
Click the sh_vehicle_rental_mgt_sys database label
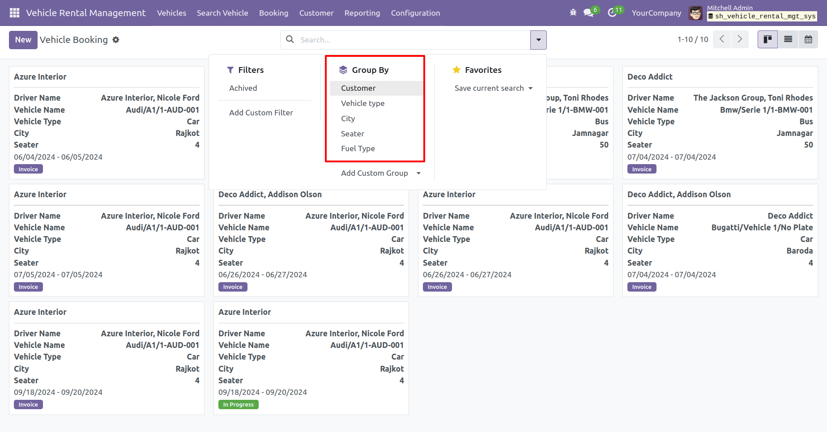(762, 16)
